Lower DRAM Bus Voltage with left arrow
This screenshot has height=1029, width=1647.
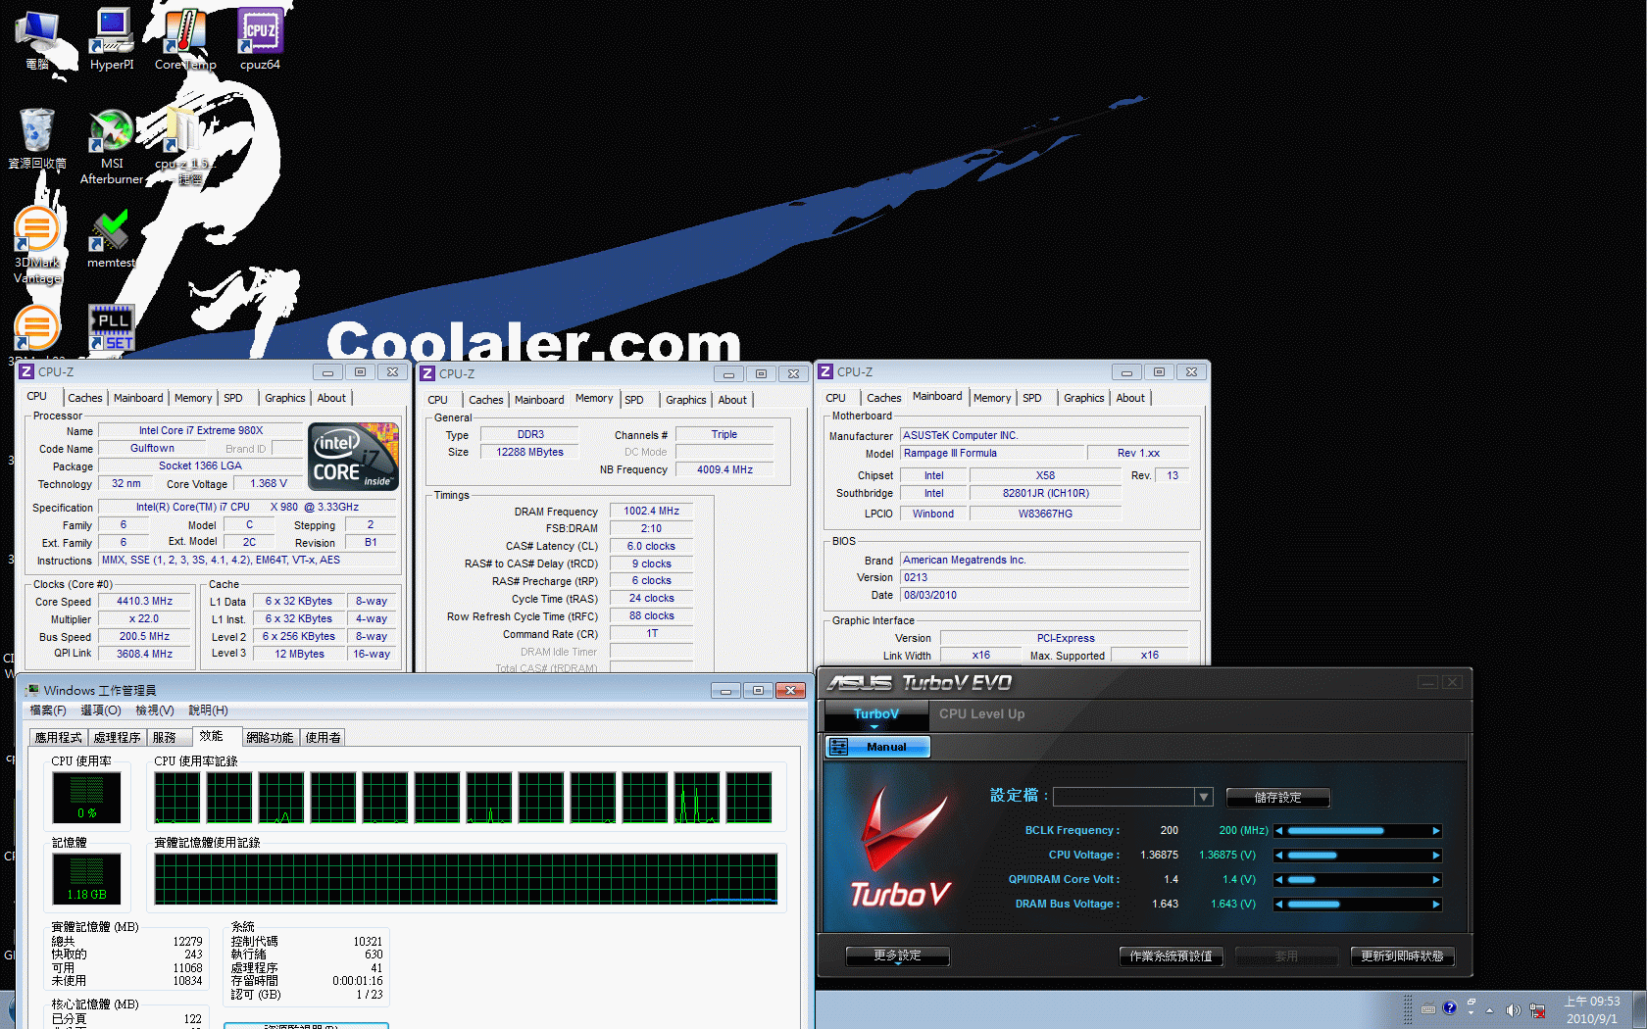(1278, 905)
